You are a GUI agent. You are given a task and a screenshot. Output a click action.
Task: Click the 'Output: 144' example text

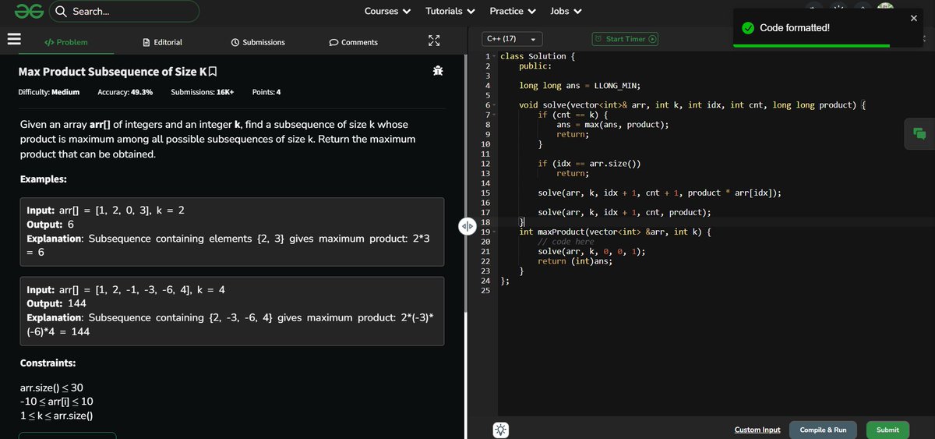[x=56, y=303]
